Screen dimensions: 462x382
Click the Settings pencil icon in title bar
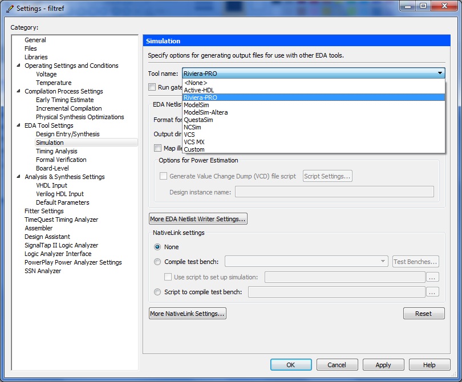coord(10,9)
